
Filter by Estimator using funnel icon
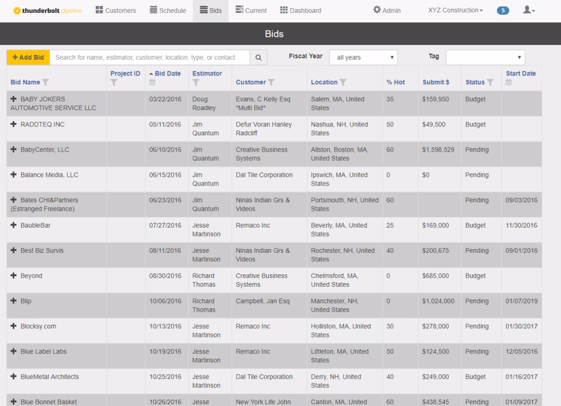tap(196, 82)
